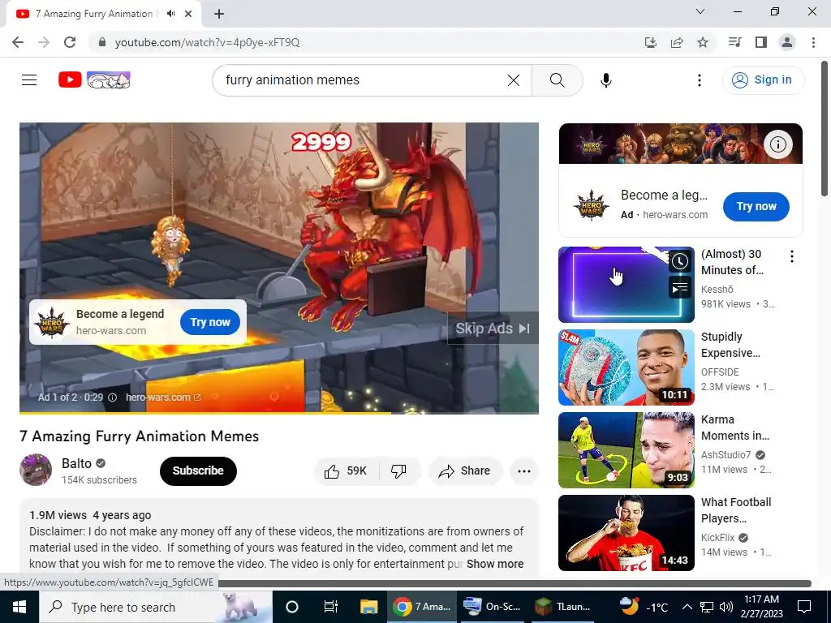Click the magnifier search button
This screenshot has width=831, height=623.
(557, 80)
